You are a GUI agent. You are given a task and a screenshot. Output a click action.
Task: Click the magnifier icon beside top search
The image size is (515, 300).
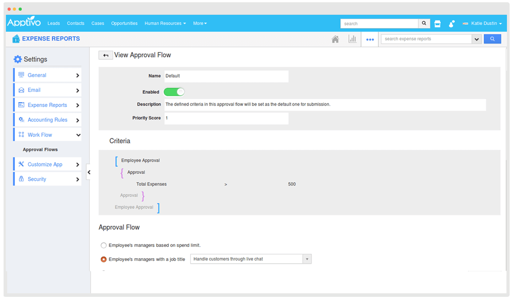(x=424, y=23)
